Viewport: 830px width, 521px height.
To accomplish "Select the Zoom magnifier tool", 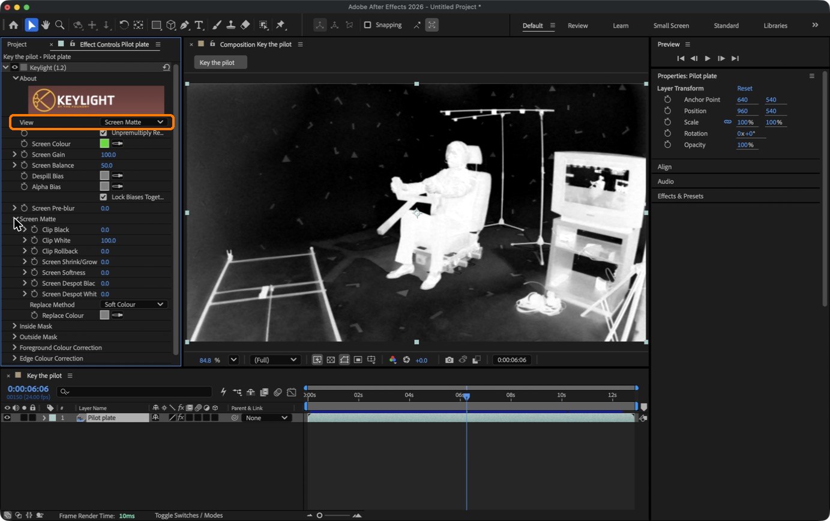I will pyautogui.click(x=59, y=25).
